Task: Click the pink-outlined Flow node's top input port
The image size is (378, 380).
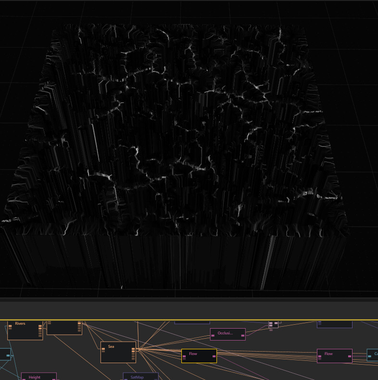Action: [320, 356]
